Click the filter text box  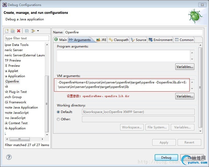[x=27, y=38]
